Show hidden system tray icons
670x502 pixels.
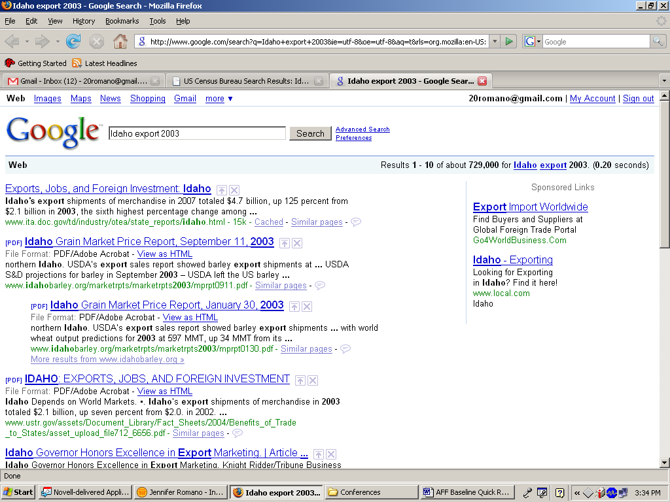pyautogui.click(x=577, y=493)
